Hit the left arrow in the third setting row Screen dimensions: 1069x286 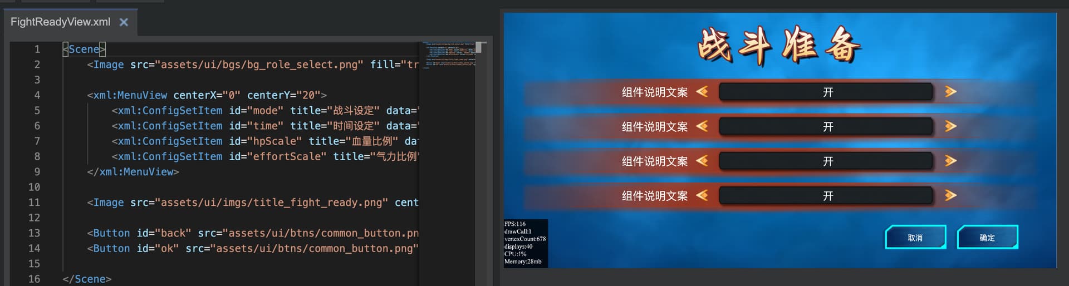[x=702, y=161]
